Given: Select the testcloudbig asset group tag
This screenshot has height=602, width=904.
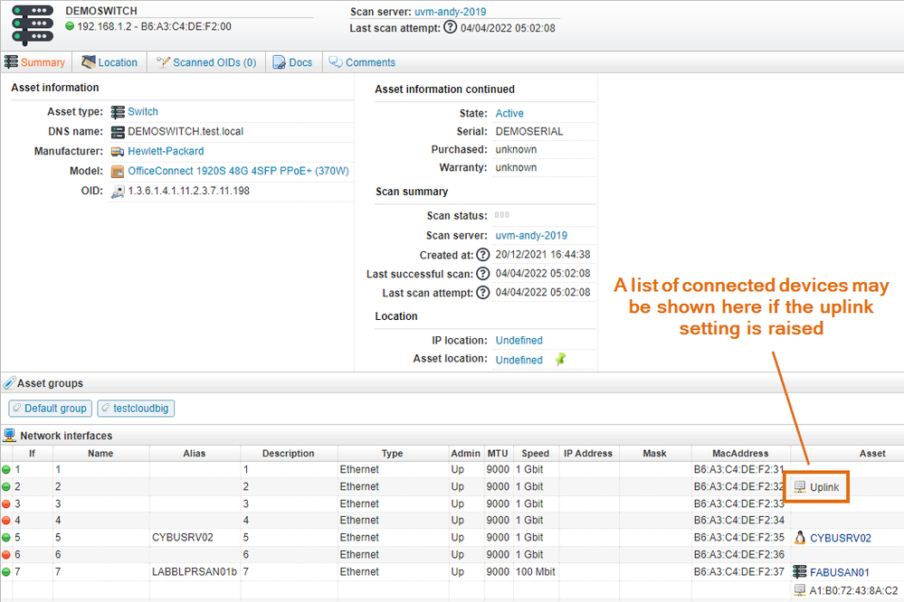Looking at the screenshot, I should click(x=136, y=409).
